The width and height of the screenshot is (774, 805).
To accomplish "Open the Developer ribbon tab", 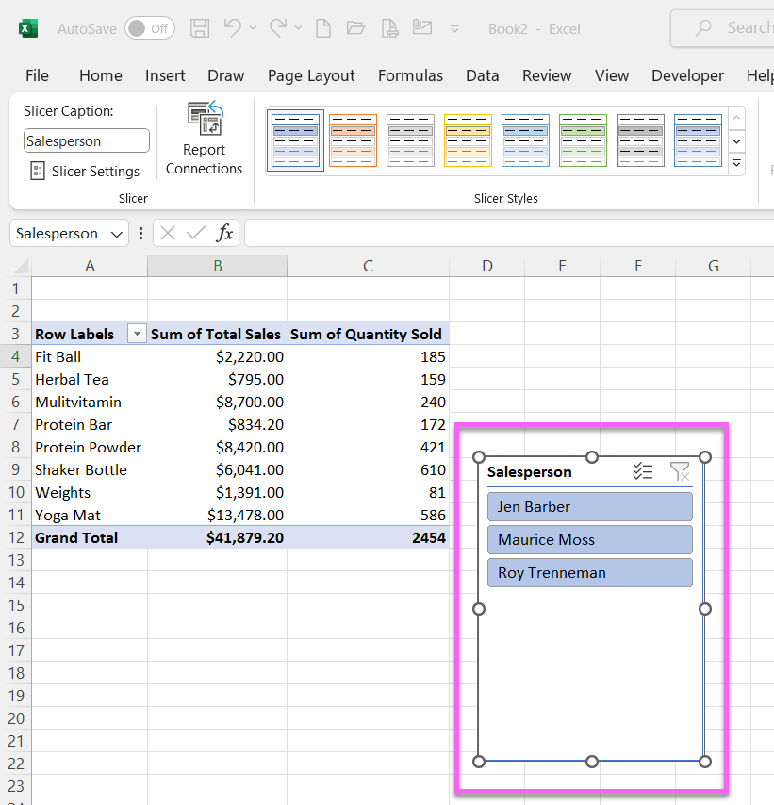I will coord(687,75).
